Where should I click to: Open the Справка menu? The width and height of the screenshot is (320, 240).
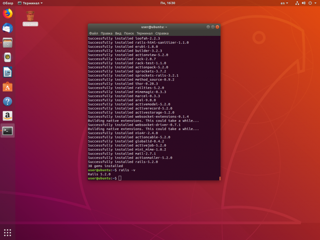pos(162,33)
